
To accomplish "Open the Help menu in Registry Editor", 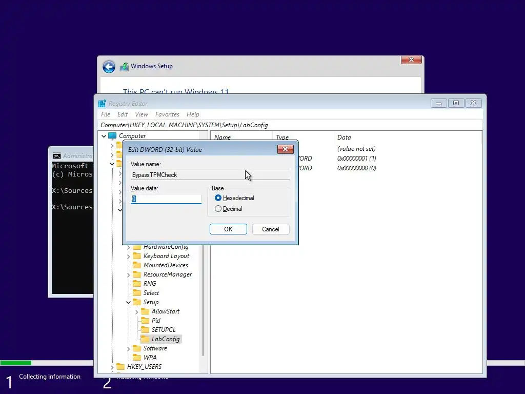I will point(193,114).
